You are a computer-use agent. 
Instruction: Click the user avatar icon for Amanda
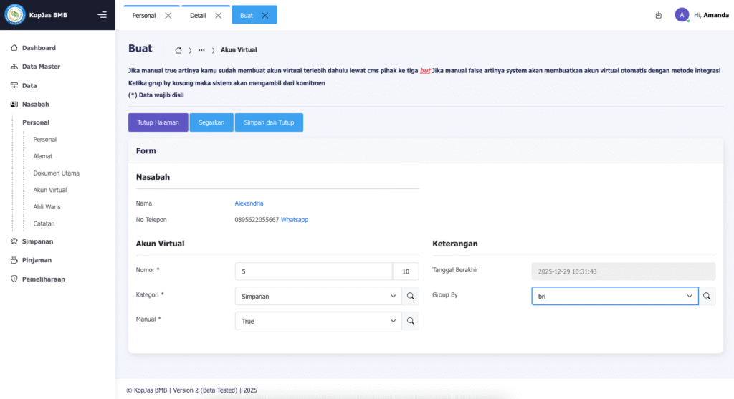(x=682, y=15)
